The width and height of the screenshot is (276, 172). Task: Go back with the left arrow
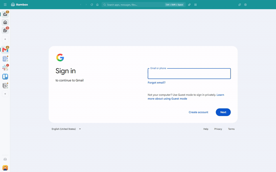(81, 5)
